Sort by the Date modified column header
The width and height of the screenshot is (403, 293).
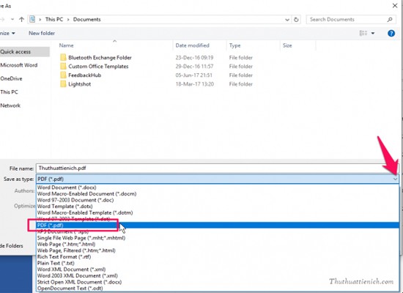[192, 45]
